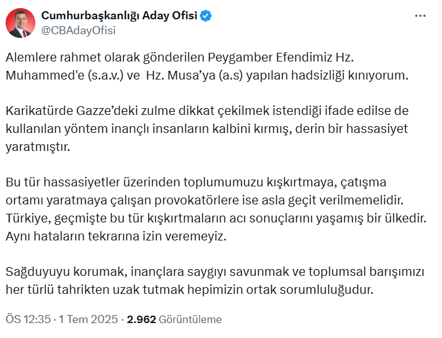Viewport: 442px width, 338px height.
Task: Click the @CBAdayOfisi handle
Action: 78,30
